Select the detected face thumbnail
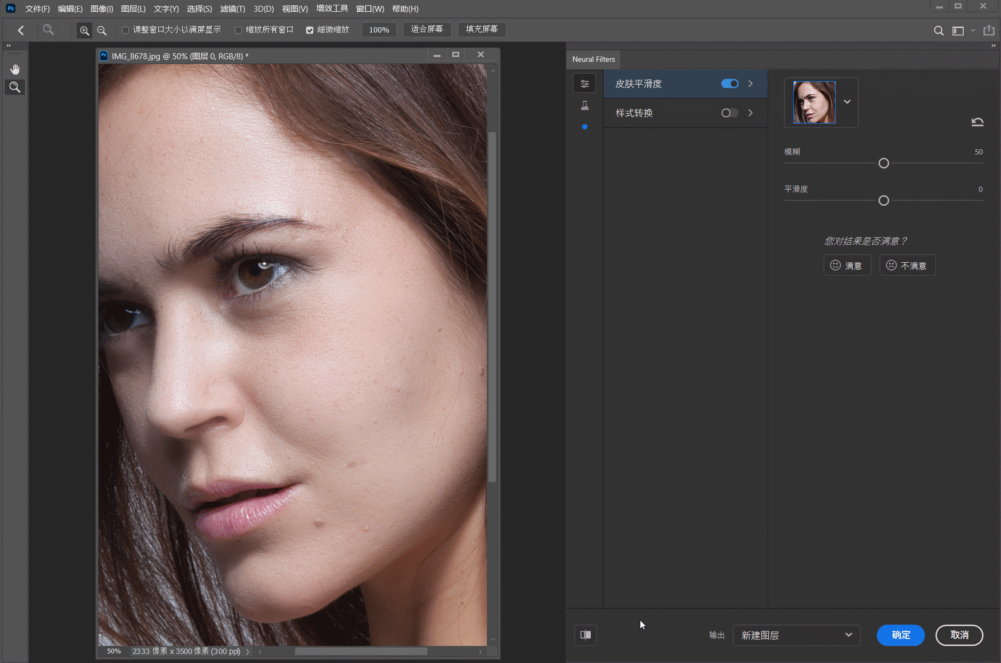Image resolution: width=1001 pixels, height=663 pixels. point(814,102)
